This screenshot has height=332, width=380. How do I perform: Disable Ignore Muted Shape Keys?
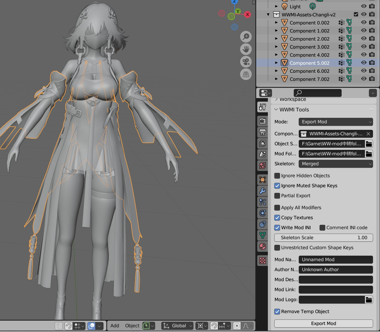[277, 186]
